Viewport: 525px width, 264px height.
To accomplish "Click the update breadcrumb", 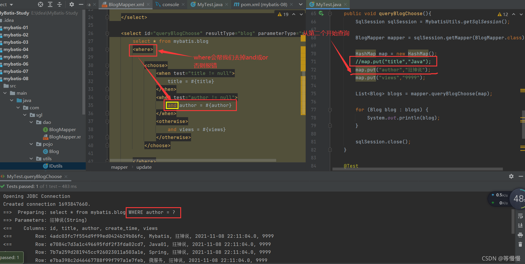I will [x=144, y=167].
